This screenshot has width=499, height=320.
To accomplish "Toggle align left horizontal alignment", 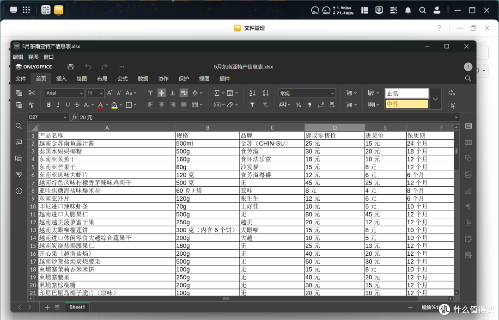I will (151, 105).
